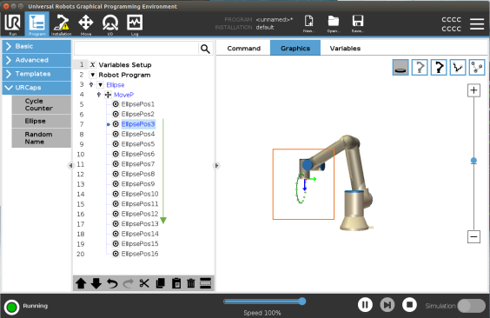Open the I/O tab icon

(x=110, y=24)
